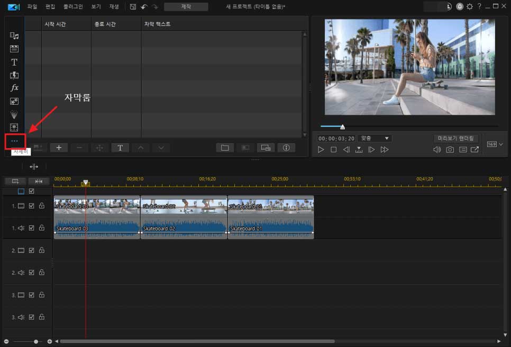The image size is (511, 347).
Task: Open the sidebar room icon below Particle Room
Action: pyautogui.click(x=14, y=127)
